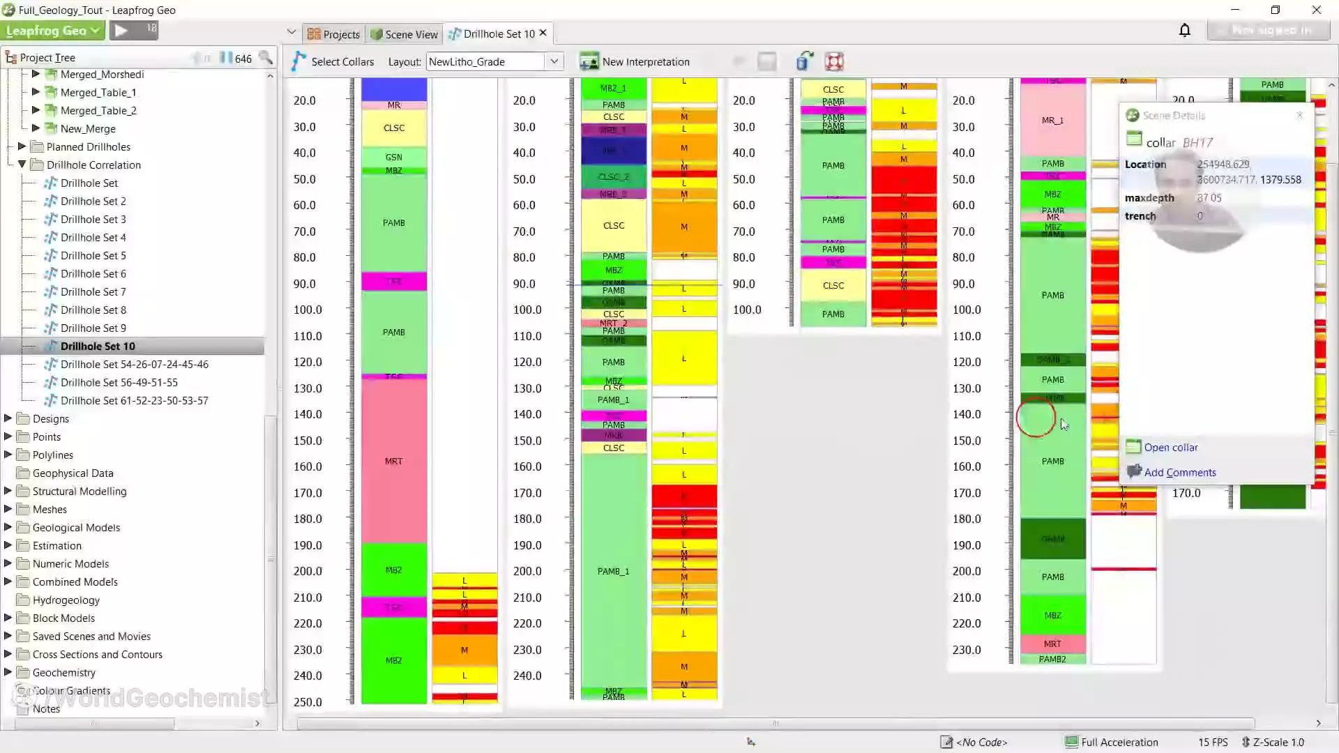Expand the Block Models folder
Viewport: 1339px width, 753px height.
[x=8, y=618]
